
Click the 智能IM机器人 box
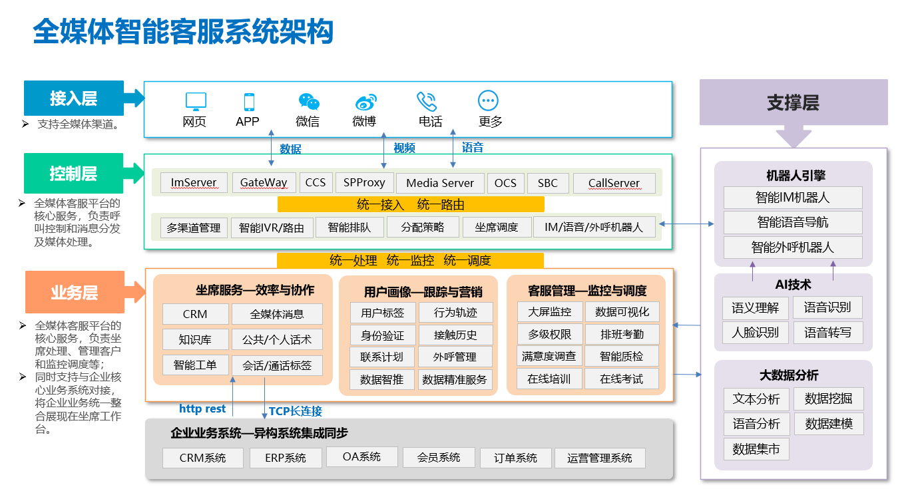(x=793, y=198)
